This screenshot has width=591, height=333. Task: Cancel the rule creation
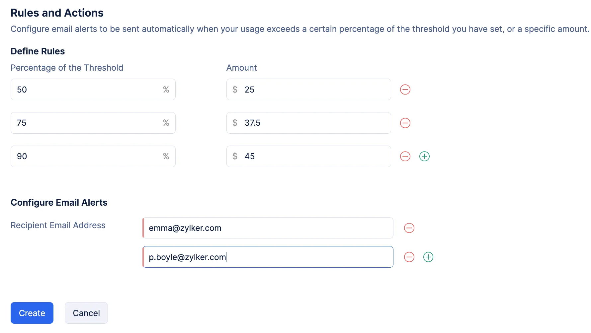[86, 313]
